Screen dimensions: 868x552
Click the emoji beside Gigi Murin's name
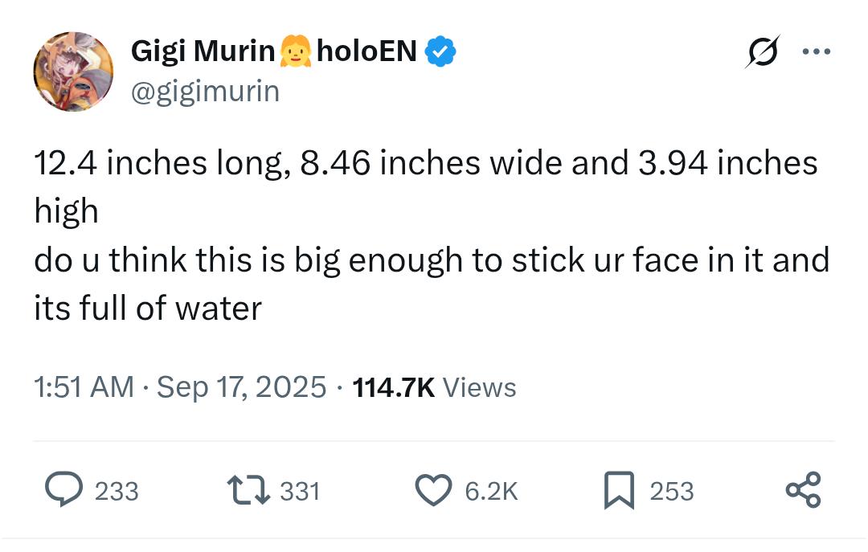295,52
